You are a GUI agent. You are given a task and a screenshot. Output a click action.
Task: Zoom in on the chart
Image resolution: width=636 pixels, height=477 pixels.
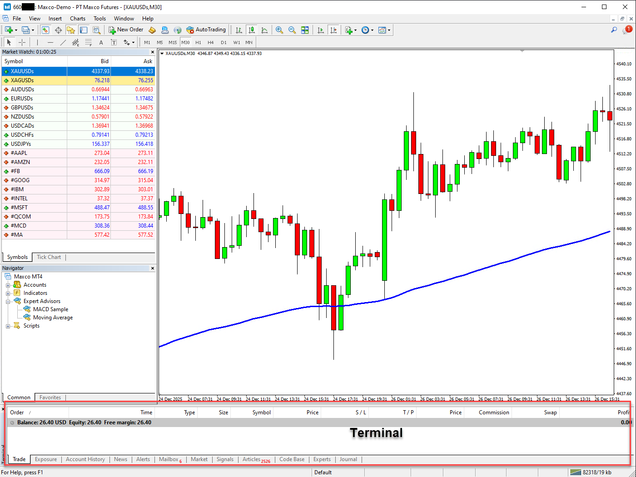[279, 30]
